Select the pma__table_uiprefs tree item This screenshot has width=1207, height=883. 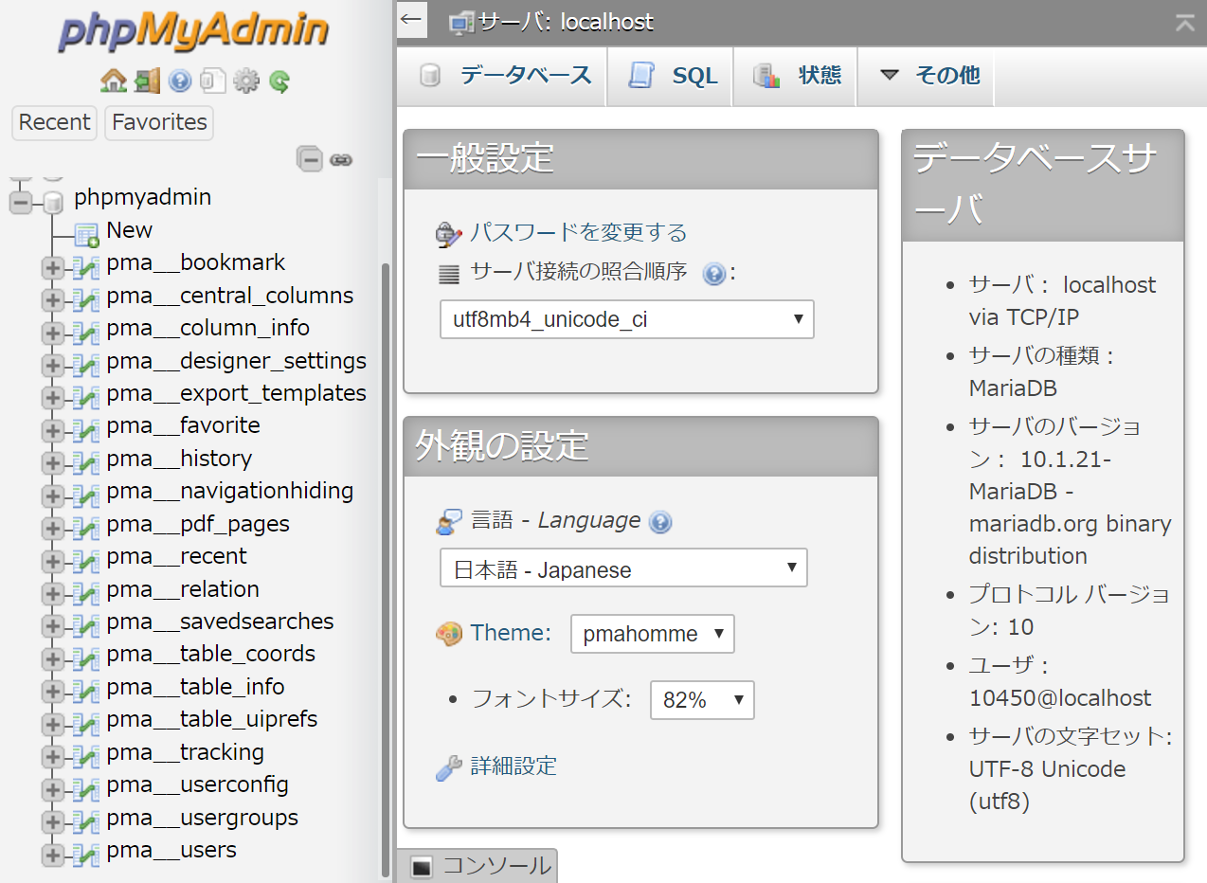click(x=212, y=719)
